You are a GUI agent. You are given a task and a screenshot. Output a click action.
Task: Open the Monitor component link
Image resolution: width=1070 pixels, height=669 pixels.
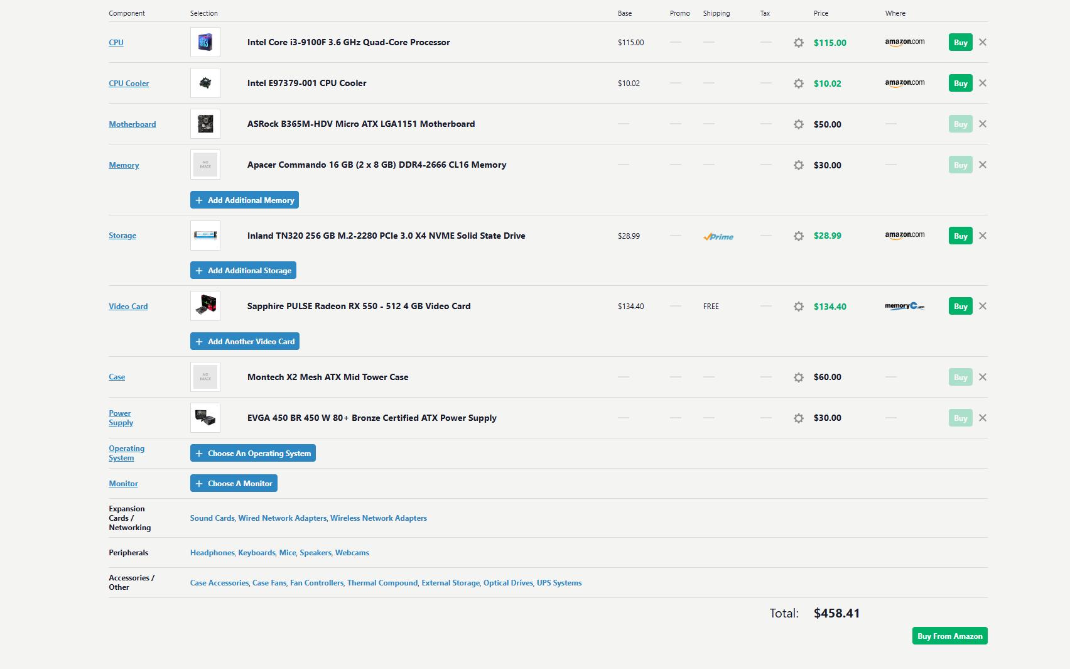(123, 483)
